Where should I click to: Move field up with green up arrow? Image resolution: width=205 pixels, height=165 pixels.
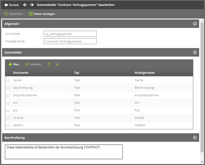pyautogui.click(x=49, y=64)
